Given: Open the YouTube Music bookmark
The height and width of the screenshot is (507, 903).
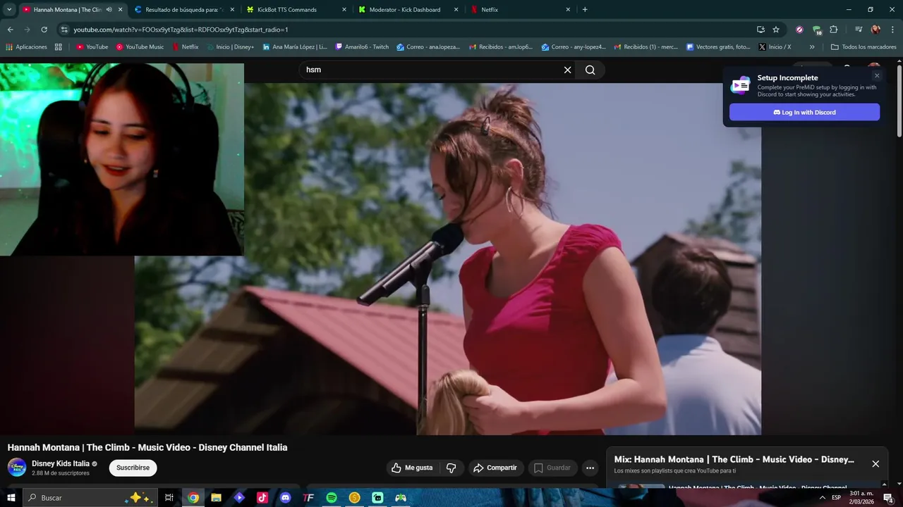Looking at the screenshot, I should click(x=140, y=47).
